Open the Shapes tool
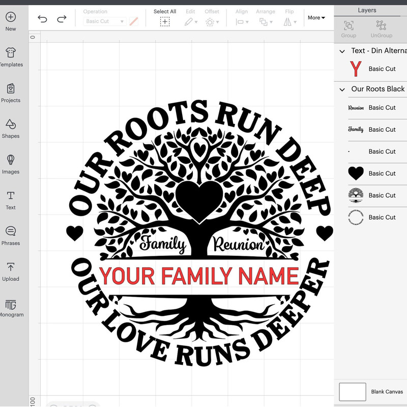 point(11,125)
